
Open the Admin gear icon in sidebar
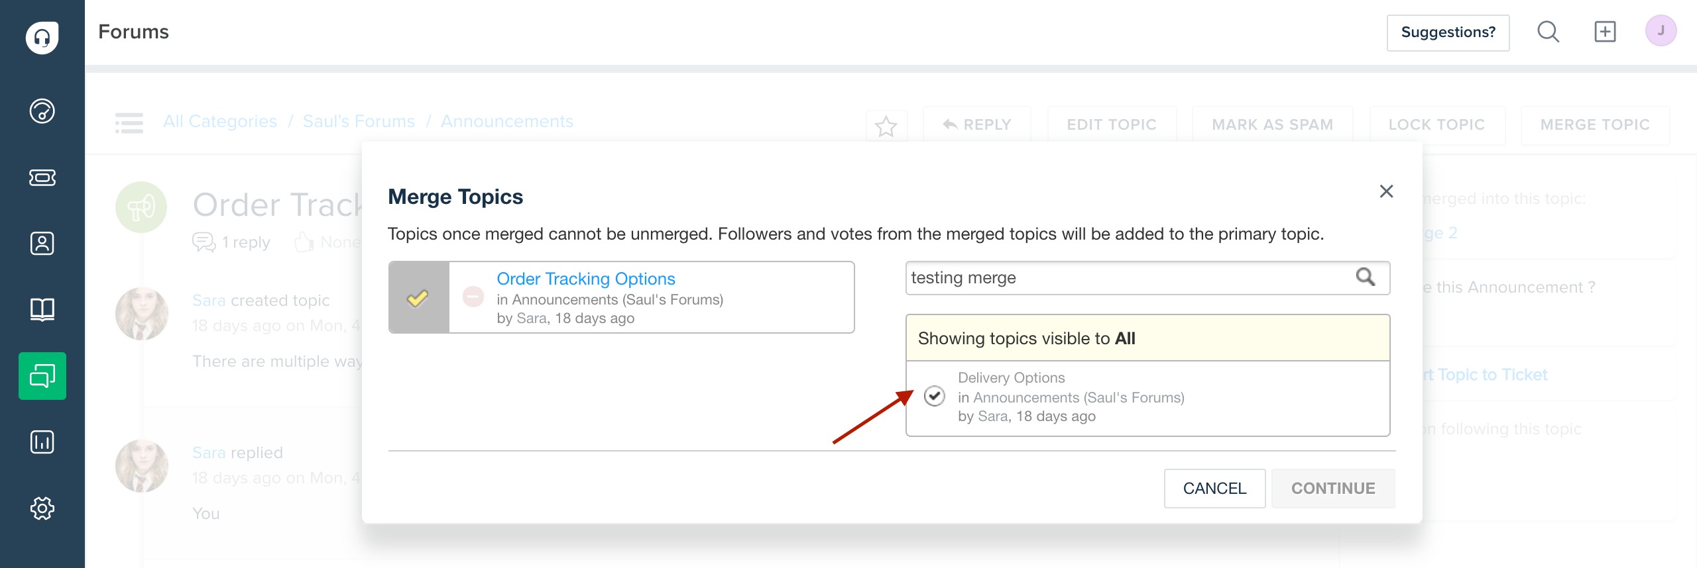click(42, 508)
